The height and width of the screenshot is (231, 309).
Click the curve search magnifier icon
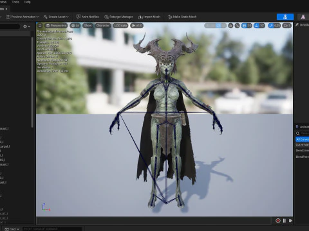(298, 133)
